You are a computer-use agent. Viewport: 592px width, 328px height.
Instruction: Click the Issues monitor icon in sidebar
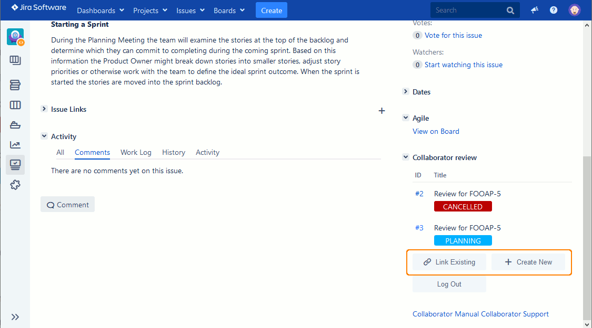click(x=15, y=165)
